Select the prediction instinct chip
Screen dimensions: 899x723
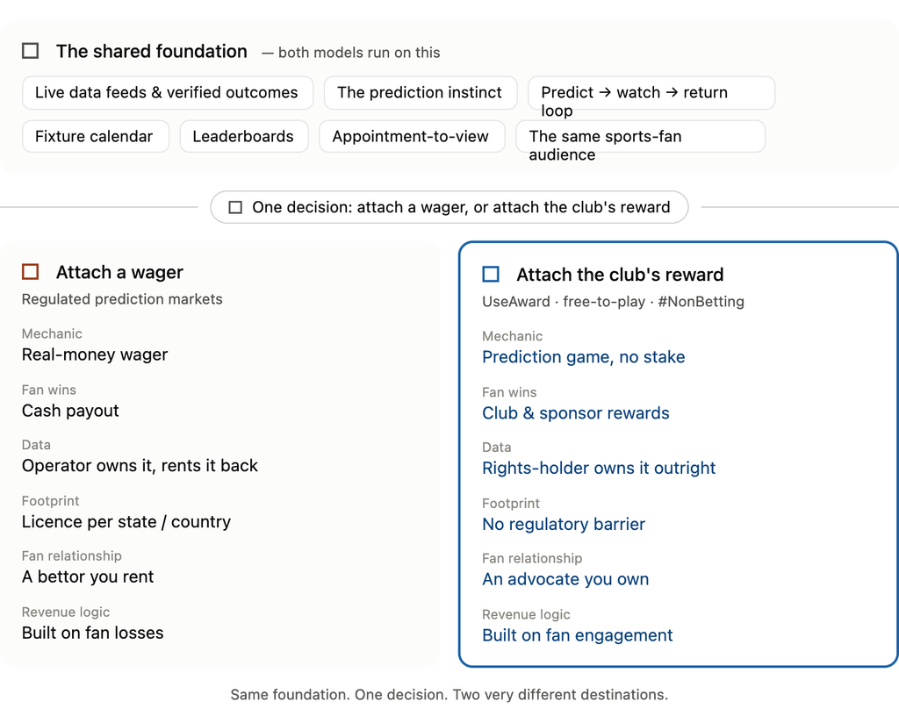pyautogui.click(x=421, y=93)
